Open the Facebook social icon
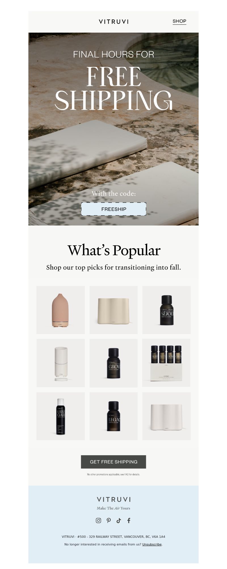Viewport: 227px width, 569px height. pyautogui.click(x=129, y=520)
